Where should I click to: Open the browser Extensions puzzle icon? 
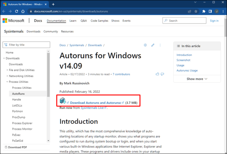click(204, 11)
